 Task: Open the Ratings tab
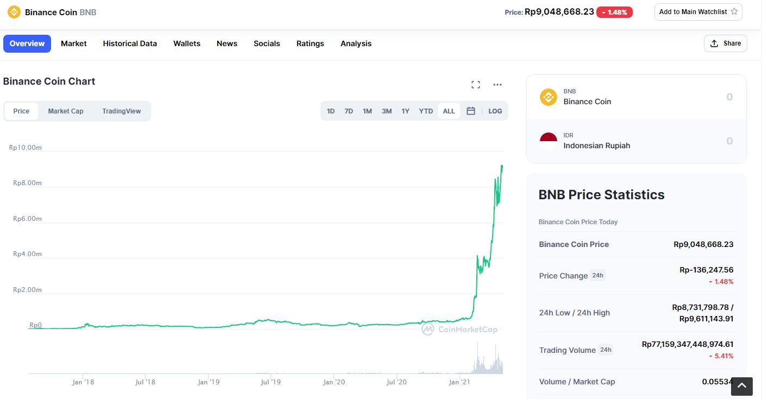click(310, 43)
